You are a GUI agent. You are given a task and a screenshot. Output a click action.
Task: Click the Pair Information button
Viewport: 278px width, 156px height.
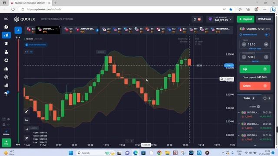tap(36, 45)
